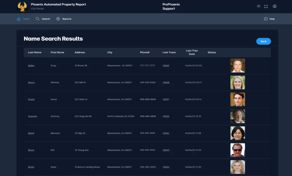The width and height of the screenshot is (292, 176).
Task: Open transaction 10007 link
Action: coord(166,99)
